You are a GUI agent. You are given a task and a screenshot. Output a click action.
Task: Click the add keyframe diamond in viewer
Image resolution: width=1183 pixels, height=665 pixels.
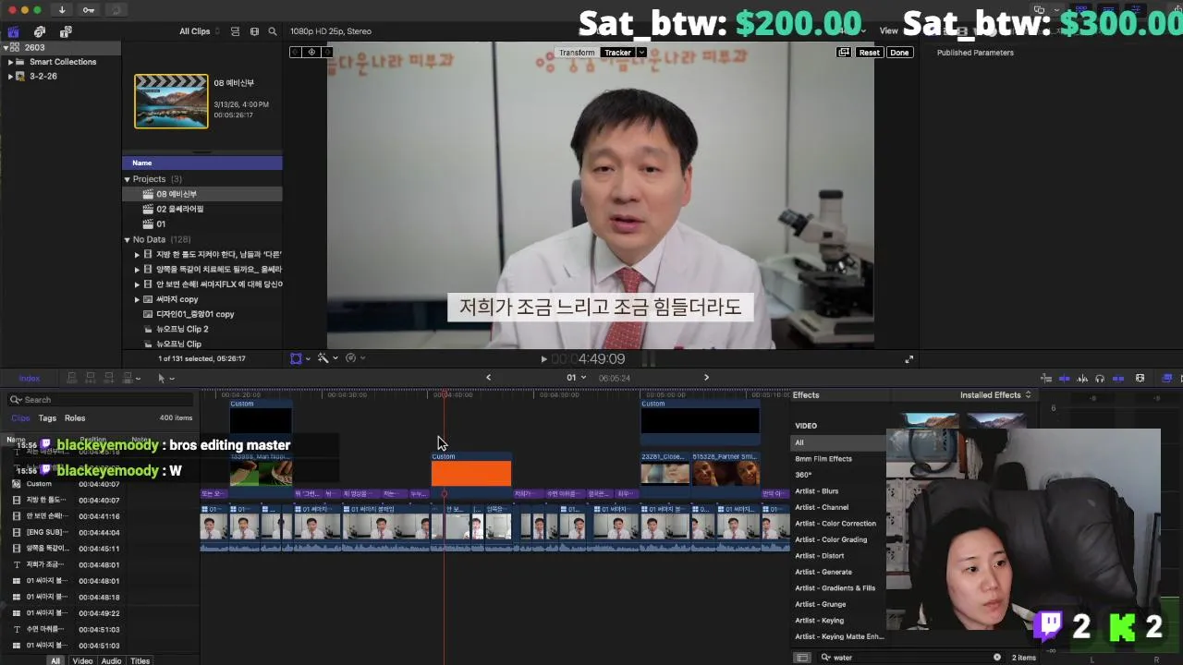coord(311,53)
